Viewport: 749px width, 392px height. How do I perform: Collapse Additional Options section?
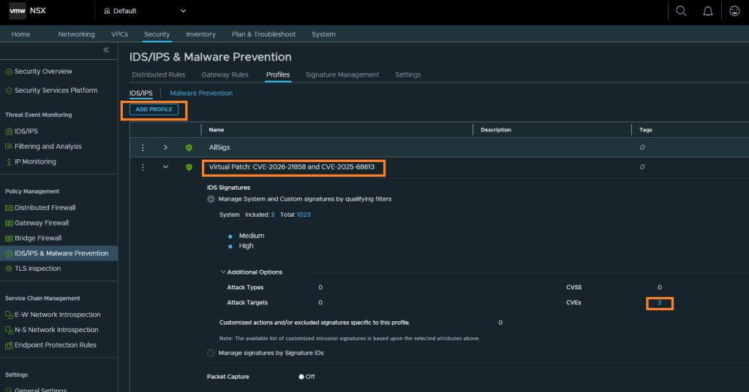[223, 272]
